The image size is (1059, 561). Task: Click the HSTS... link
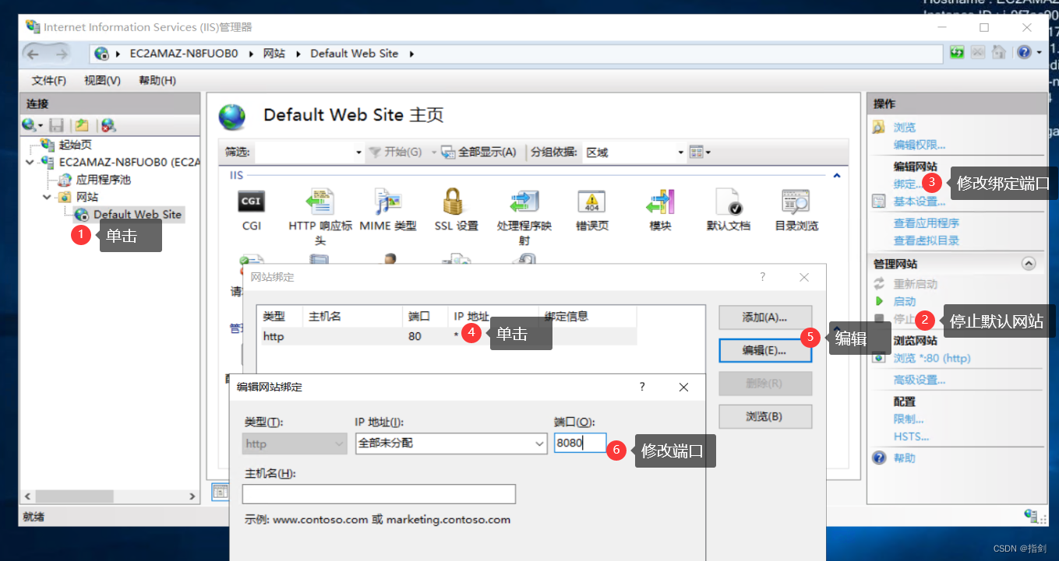tap(911, 437)
